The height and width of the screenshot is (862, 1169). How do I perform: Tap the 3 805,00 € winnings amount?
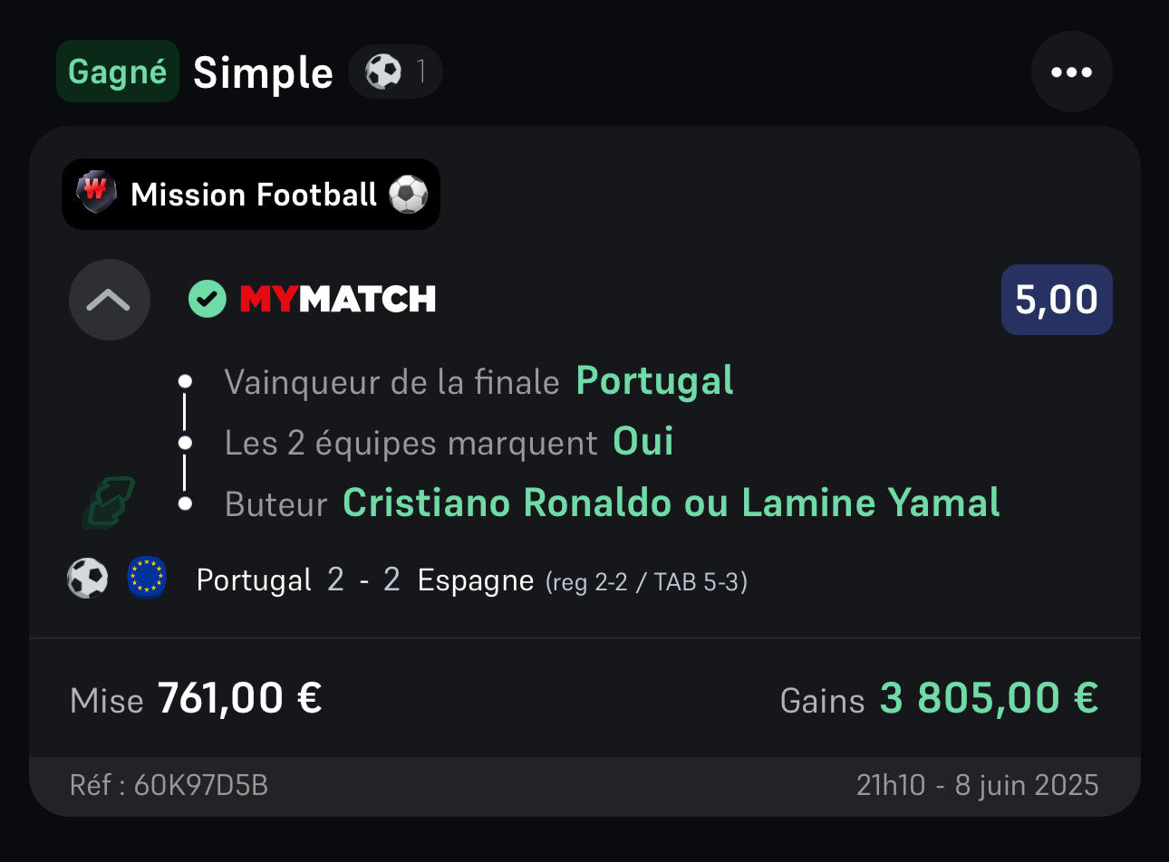coord(989,698)
